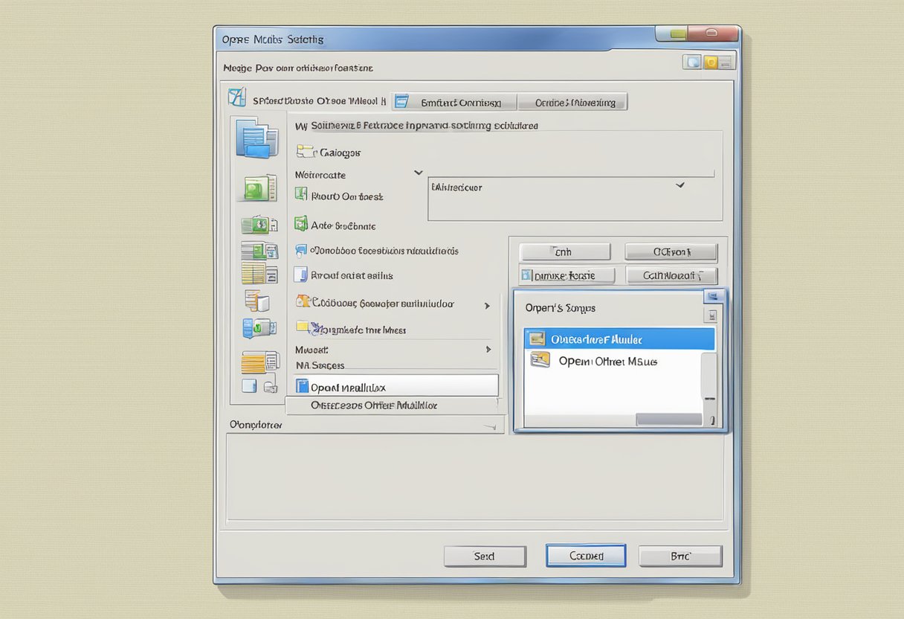
Task: Expand the chevron below the settings header
Action: [418, 172]
